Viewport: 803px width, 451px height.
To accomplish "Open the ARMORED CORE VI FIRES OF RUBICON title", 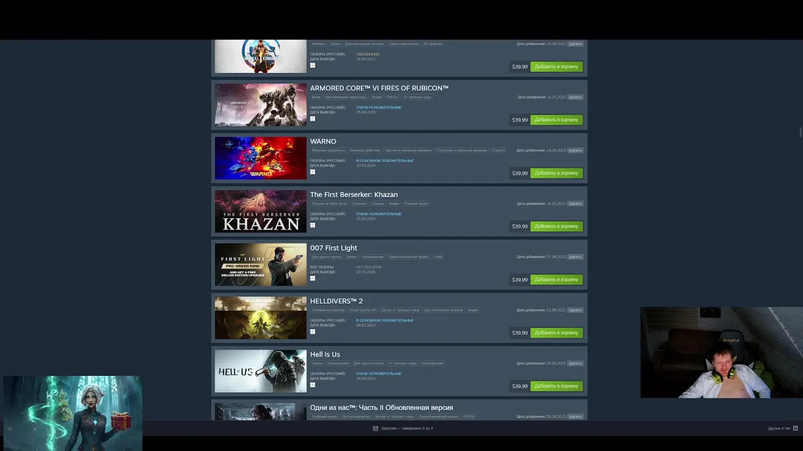I will [x=379, y=88].
